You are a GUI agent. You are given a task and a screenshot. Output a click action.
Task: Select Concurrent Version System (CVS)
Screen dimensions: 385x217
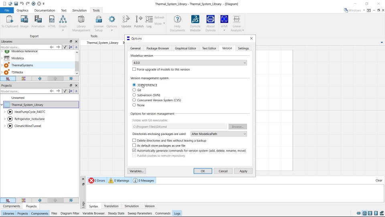click(x=134, y=100)
